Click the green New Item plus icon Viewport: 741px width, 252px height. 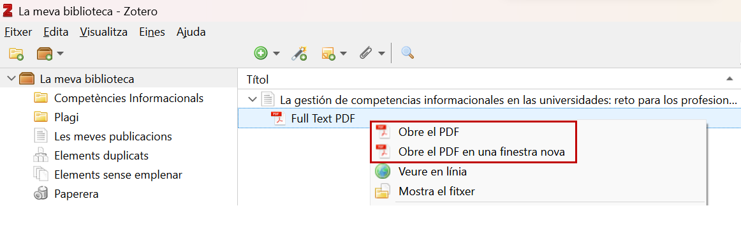pyautogui.click(x=261, y=54)
